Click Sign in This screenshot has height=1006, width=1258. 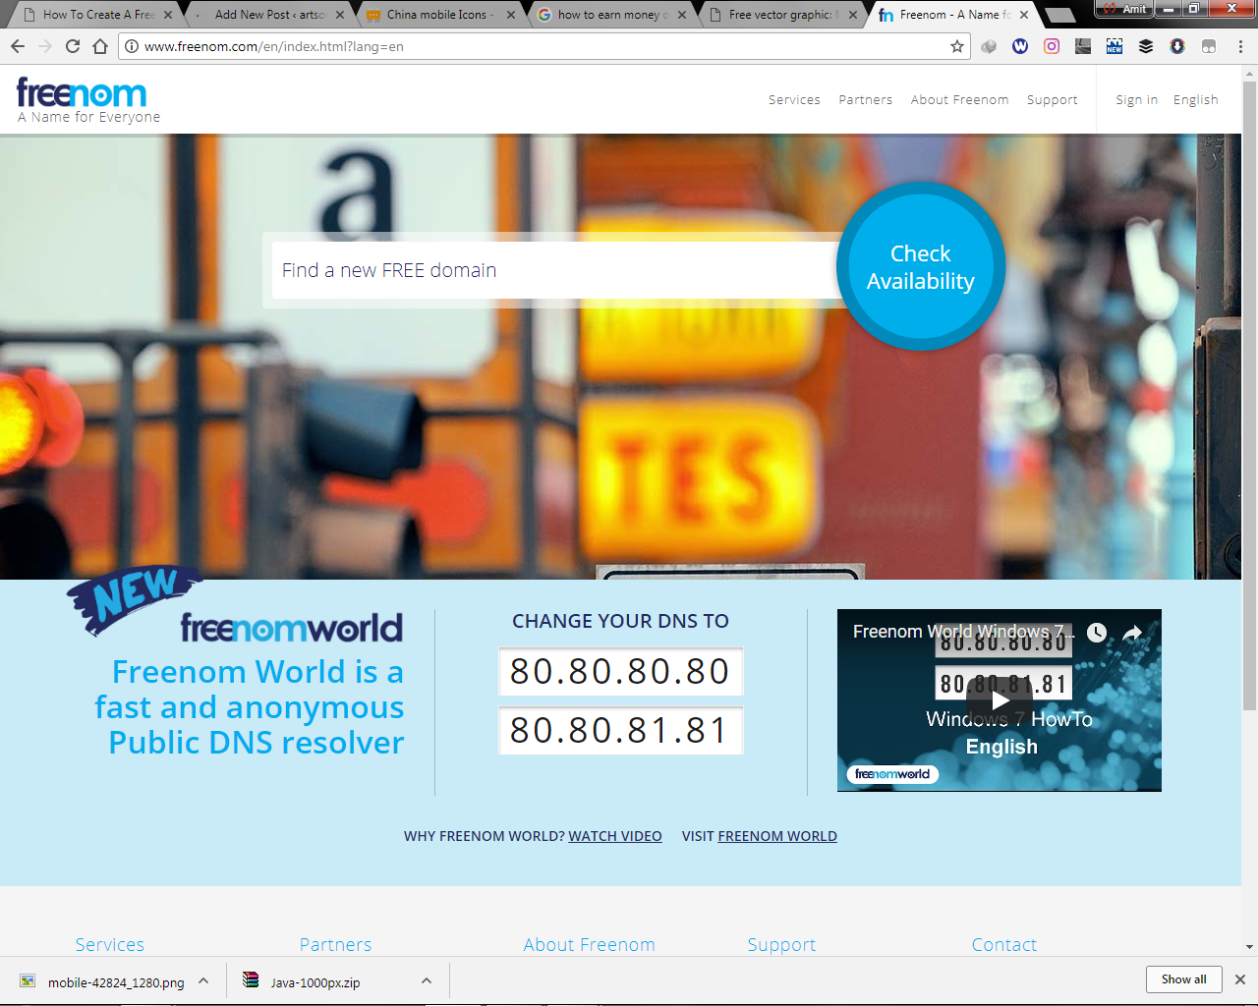(x=1136, y=99)
